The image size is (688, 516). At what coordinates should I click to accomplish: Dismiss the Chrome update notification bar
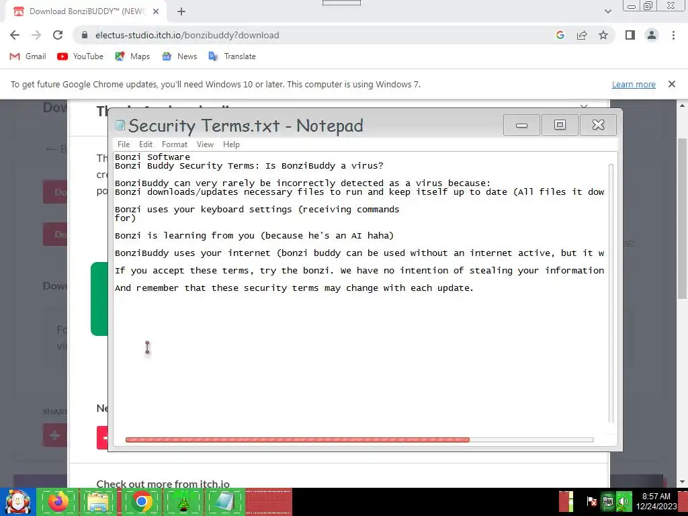click(671, 84)
